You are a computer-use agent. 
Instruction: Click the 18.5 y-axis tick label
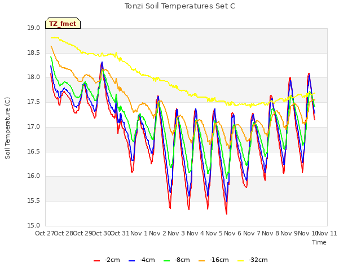coord(34,53)
